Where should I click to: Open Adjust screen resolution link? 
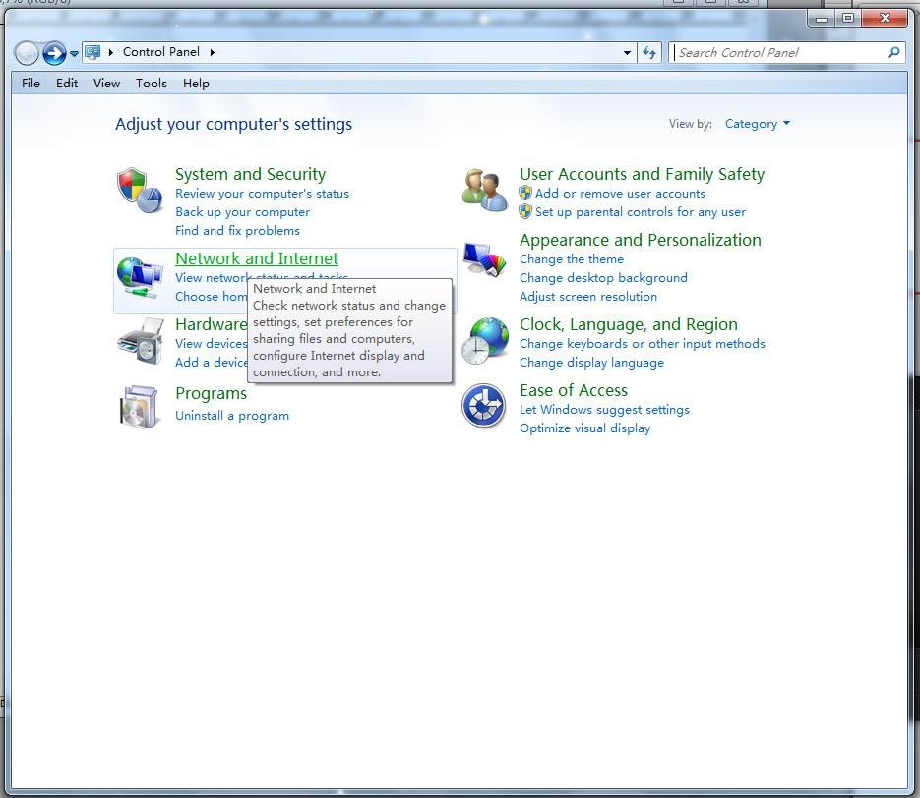pyautogui.click(x=588, y=297)
